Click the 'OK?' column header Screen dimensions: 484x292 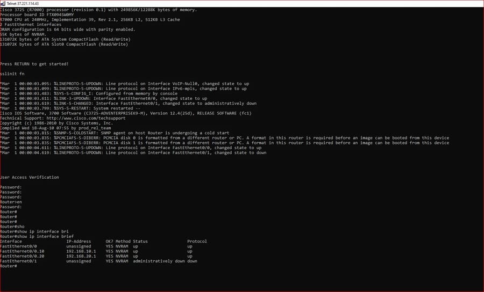pyautogui.click(x=109, y=242)
